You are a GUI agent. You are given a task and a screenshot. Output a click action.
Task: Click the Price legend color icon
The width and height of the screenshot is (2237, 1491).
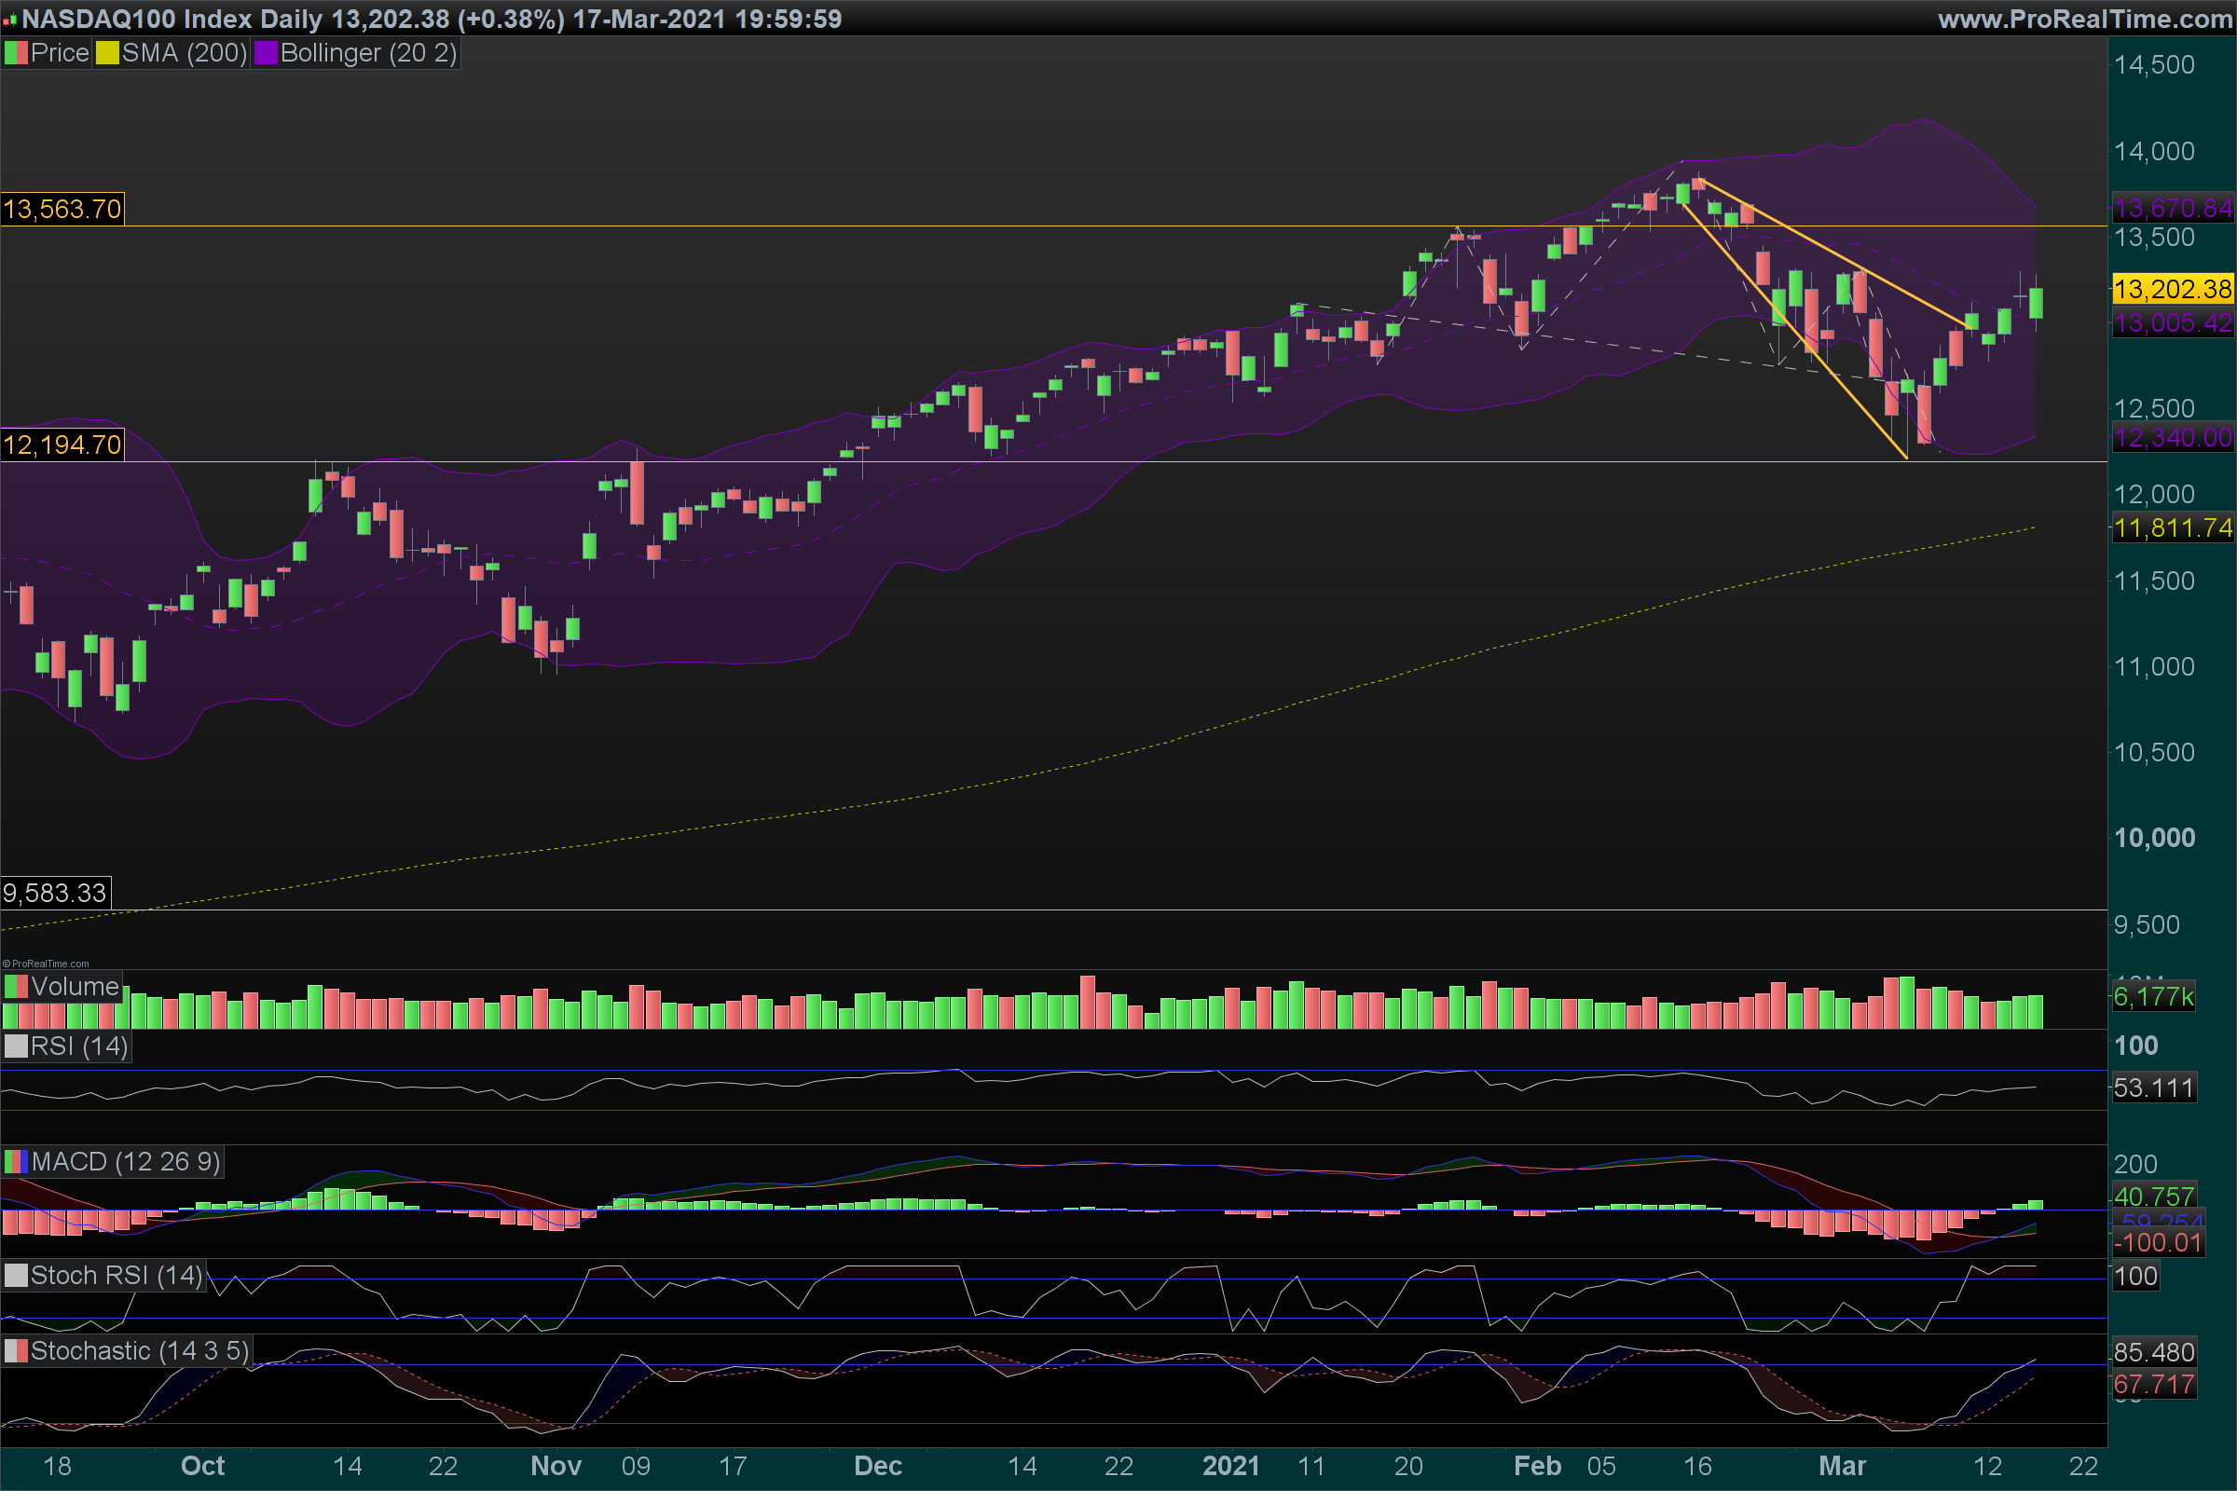[x=16, y=53]
